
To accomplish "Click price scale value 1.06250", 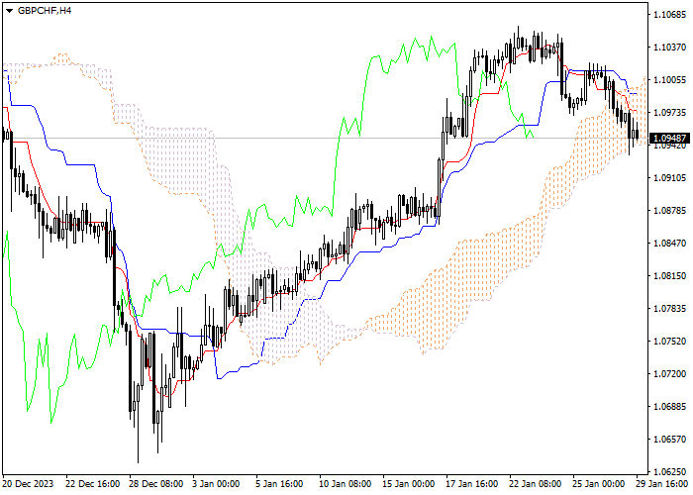I will point(669,471).
